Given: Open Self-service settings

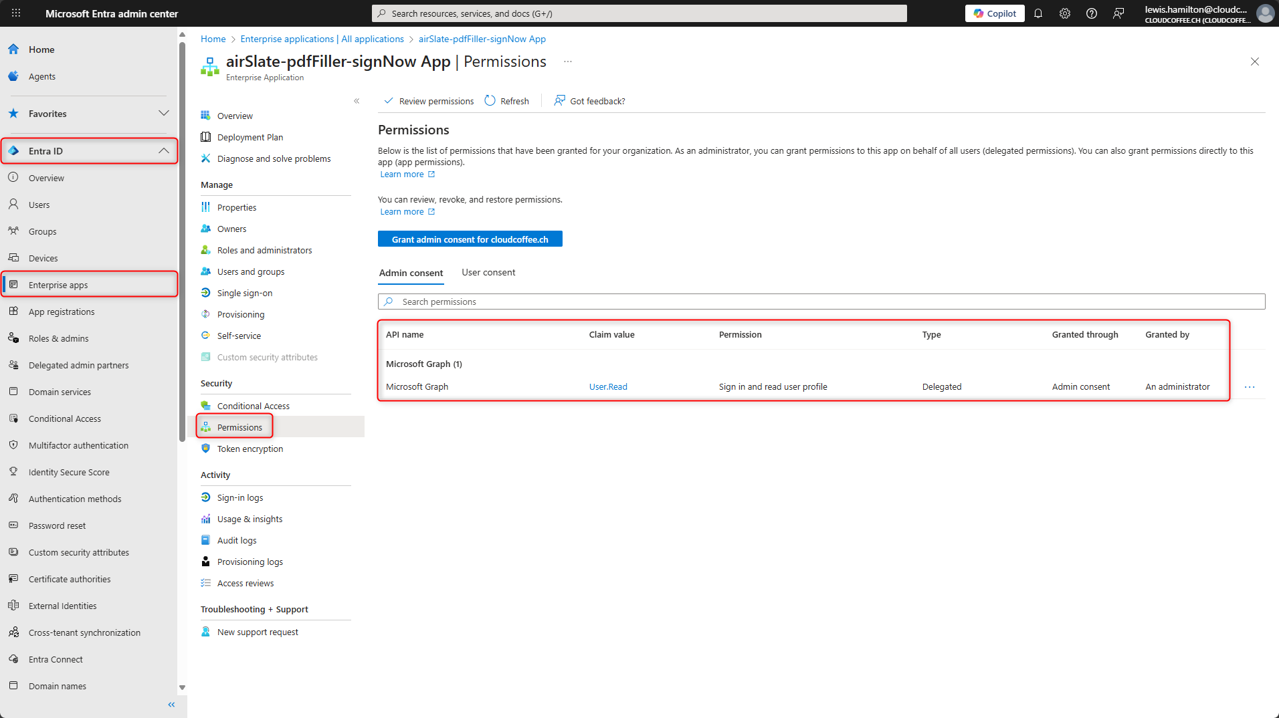Looking at the screenshot, I should click(239, 336).
